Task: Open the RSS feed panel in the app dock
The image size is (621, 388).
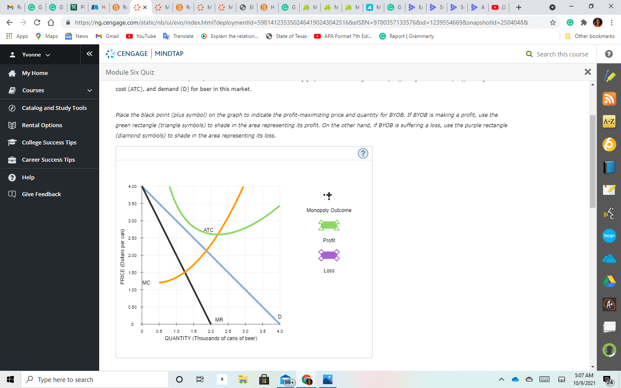Action: (609, 99)
